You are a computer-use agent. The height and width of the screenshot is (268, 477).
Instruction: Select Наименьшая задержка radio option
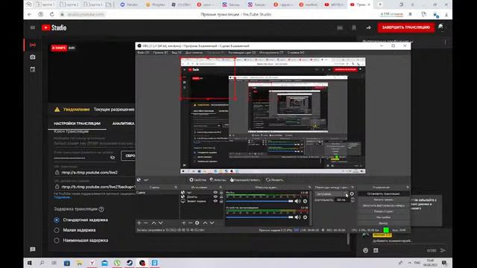point(57,240)
